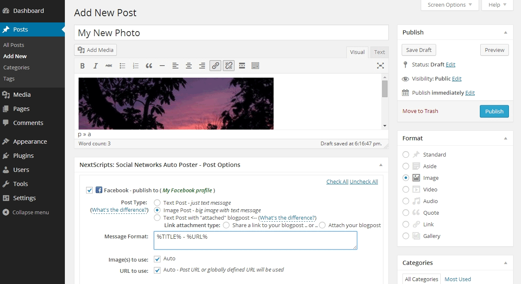
Task: Select the Audio post format
Action: [x=406, y=201]
